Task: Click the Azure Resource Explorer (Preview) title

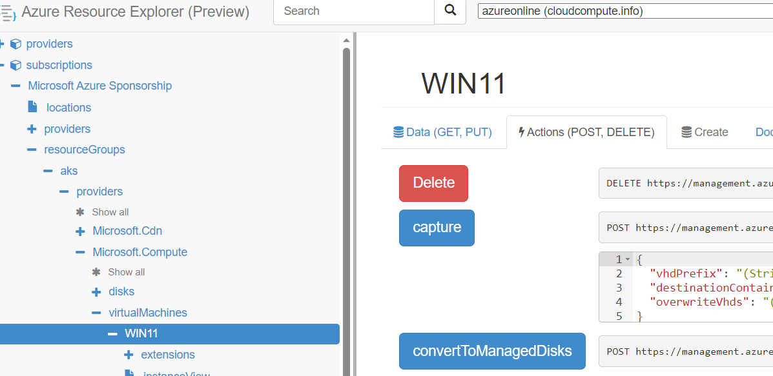Action: point(136,12)
